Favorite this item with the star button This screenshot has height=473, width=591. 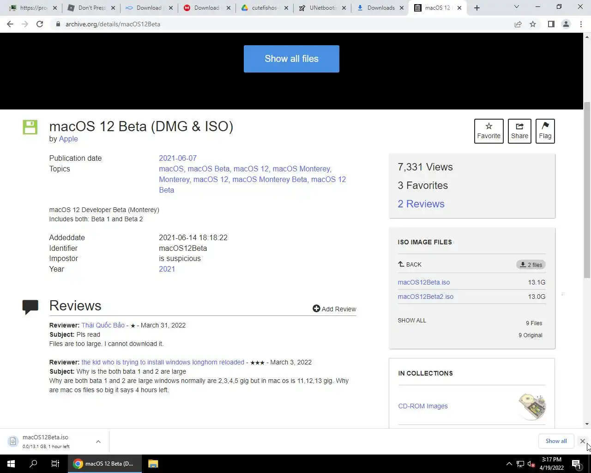pos(488,131)
